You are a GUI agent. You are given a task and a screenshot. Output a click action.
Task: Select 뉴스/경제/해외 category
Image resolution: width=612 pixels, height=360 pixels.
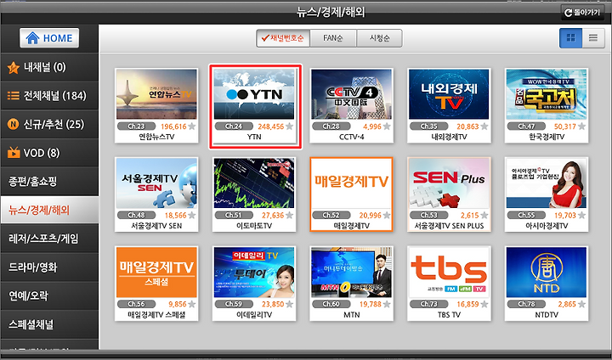point(49,210)
